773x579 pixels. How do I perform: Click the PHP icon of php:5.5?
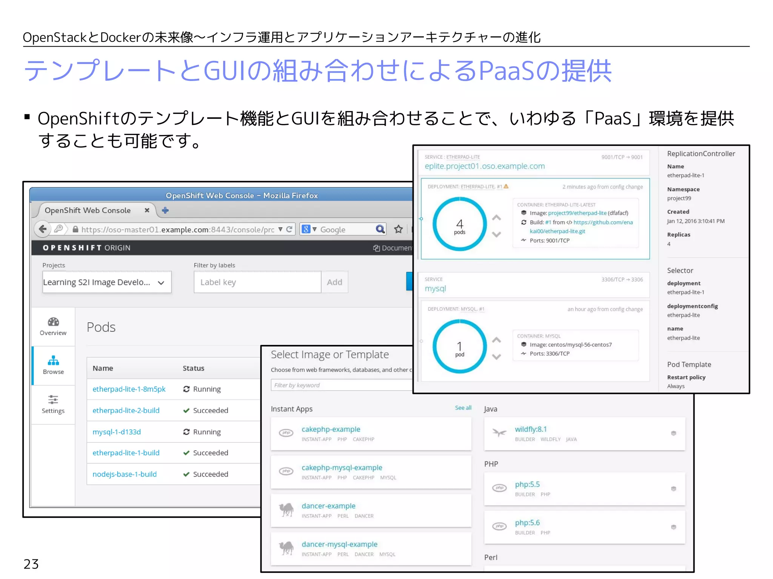point(499,488)
